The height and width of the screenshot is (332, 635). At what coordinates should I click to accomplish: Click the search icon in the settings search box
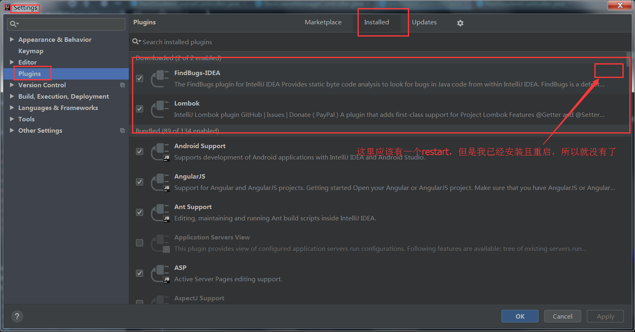pyautogui.click(x=14, y=24)
